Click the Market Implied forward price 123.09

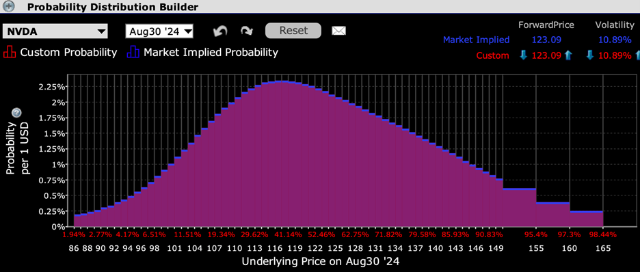click(546, 40)
